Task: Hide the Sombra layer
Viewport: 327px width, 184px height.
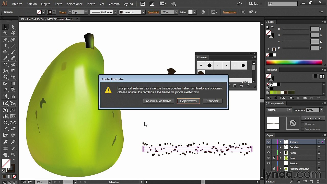Action: tap(268, 163)
